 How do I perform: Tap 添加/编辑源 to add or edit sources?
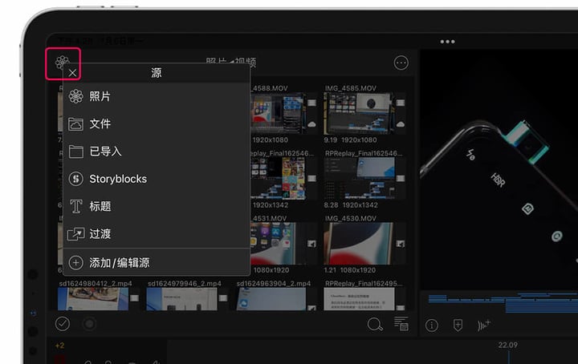point(157,262)
